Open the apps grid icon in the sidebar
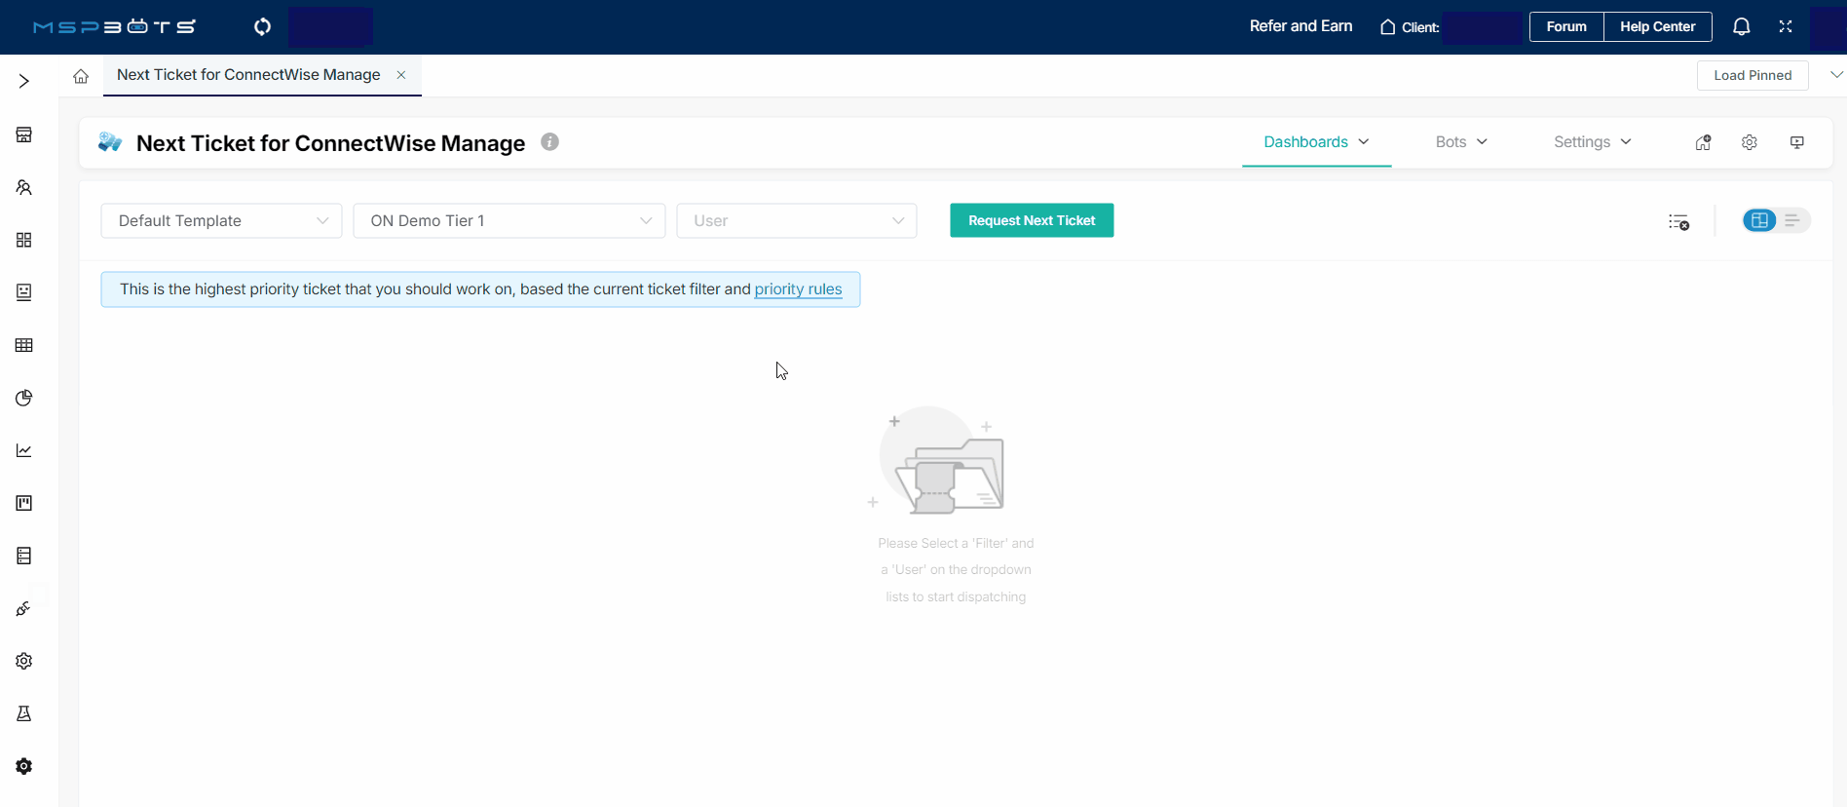Viewport: 1847px width, 807px height. (x=24, y=240)
